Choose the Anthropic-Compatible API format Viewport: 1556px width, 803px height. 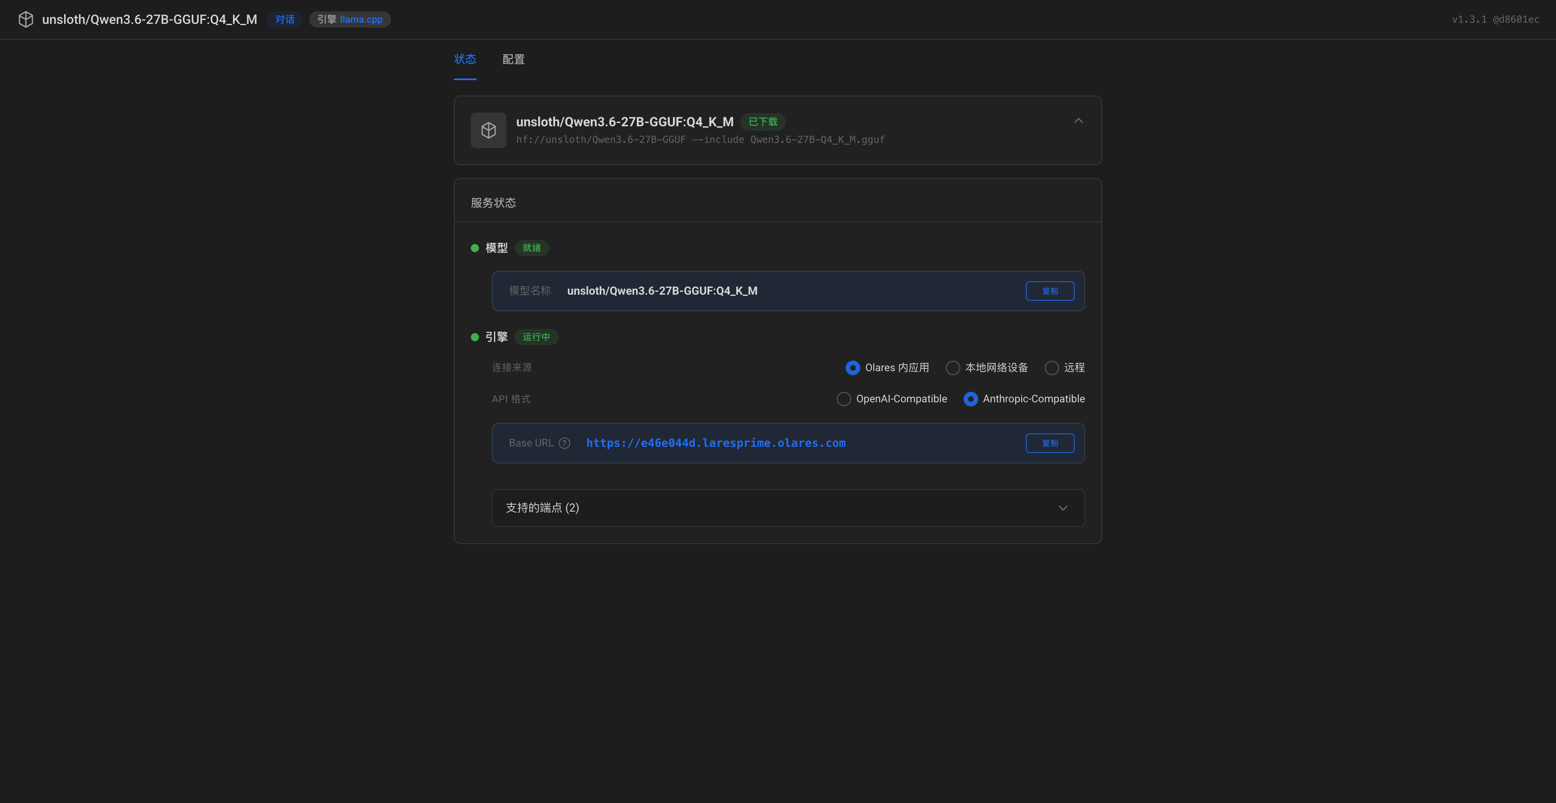point(1024,399)
